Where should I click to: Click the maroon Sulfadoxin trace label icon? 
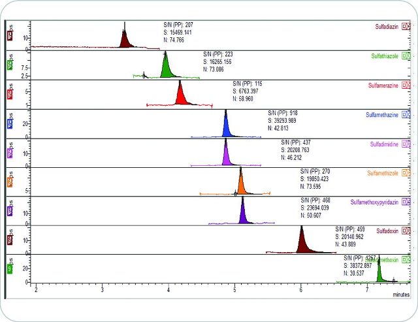(10, 240)
